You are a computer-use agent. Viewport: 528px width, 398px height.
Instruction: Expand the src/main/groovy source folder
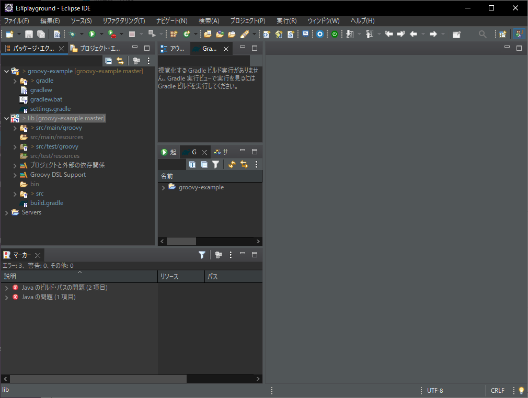point(15,128)
